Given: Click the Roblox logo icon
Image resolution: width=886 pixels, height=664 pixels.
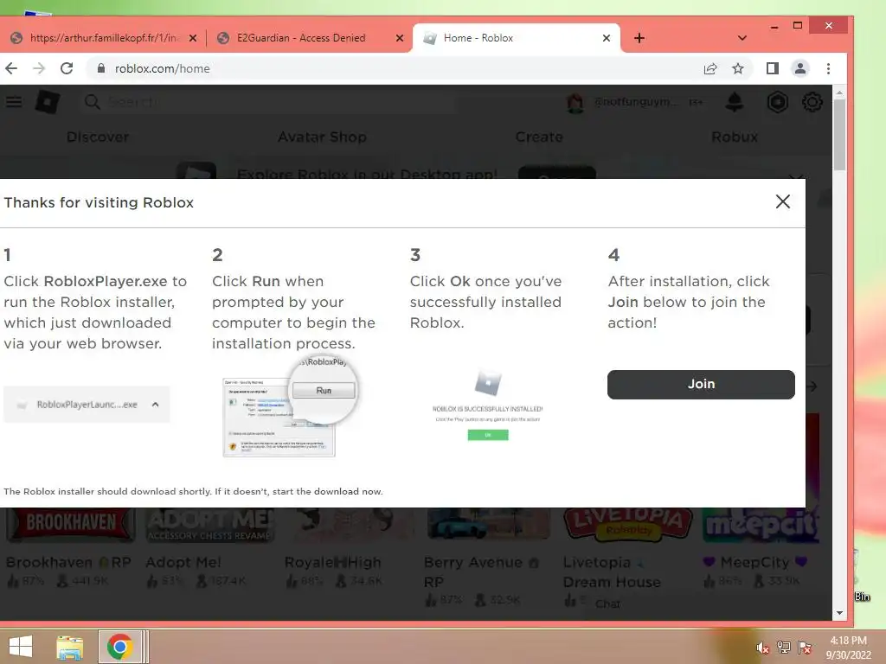Looking at the screenshot, I should (48, 102).
